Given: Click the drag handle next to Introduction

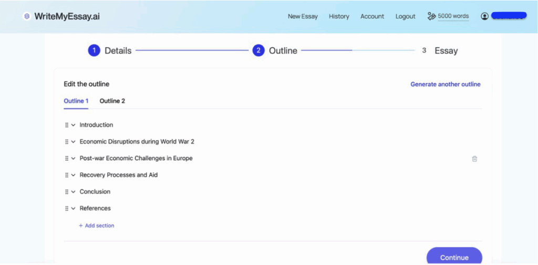Looking at the screenshot, I should 67,125.
